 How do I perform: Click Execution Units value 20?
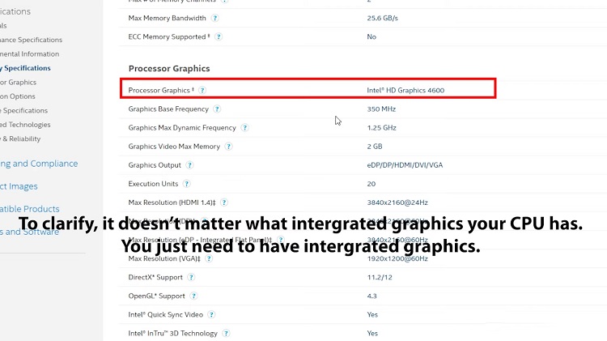click(371, 184)
